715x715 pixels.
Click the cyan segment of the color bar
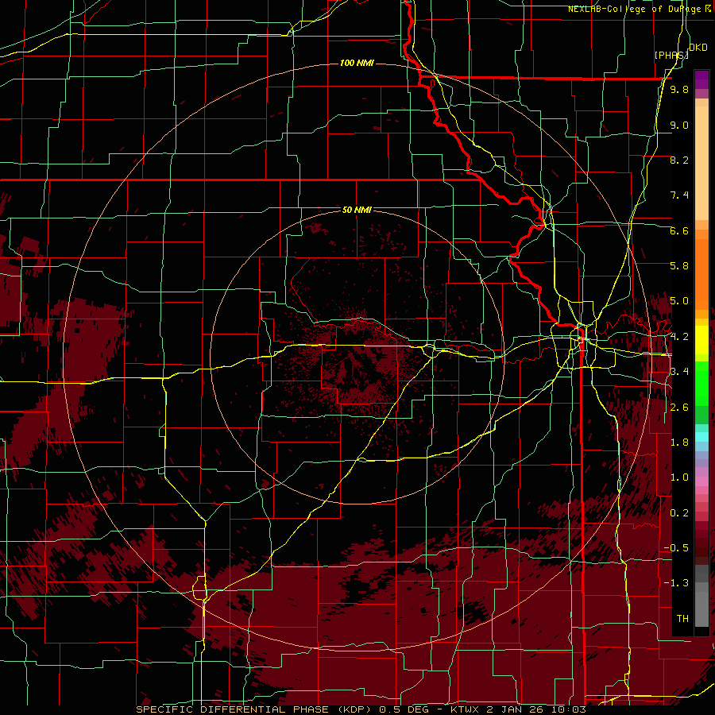701,436
